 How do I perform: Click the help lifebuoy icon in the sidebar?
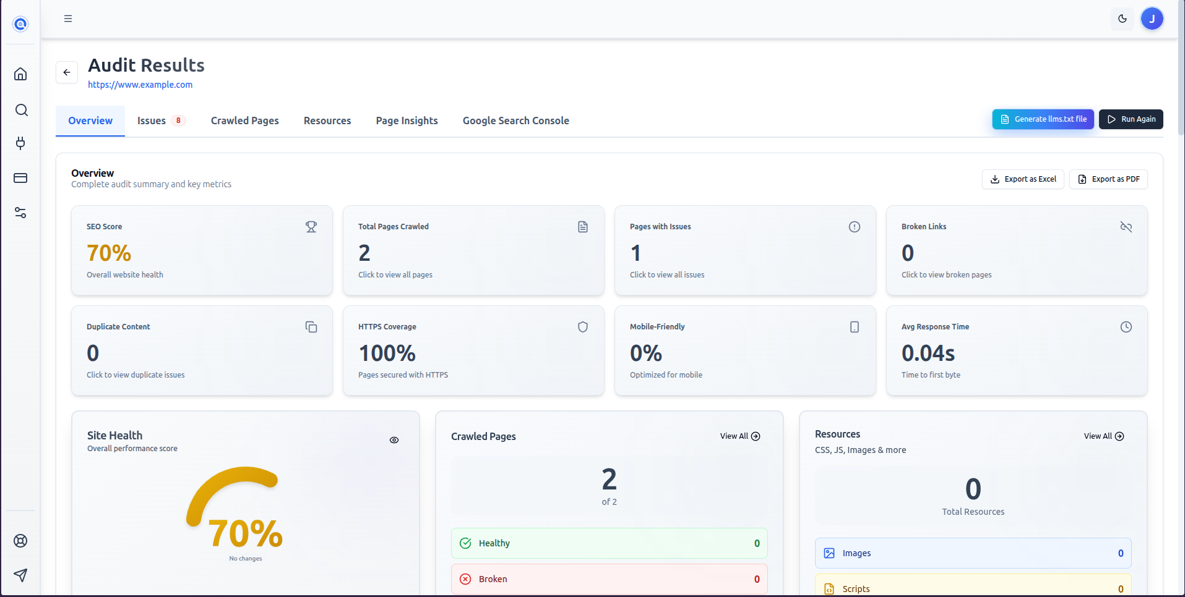(x=20, y=540)
